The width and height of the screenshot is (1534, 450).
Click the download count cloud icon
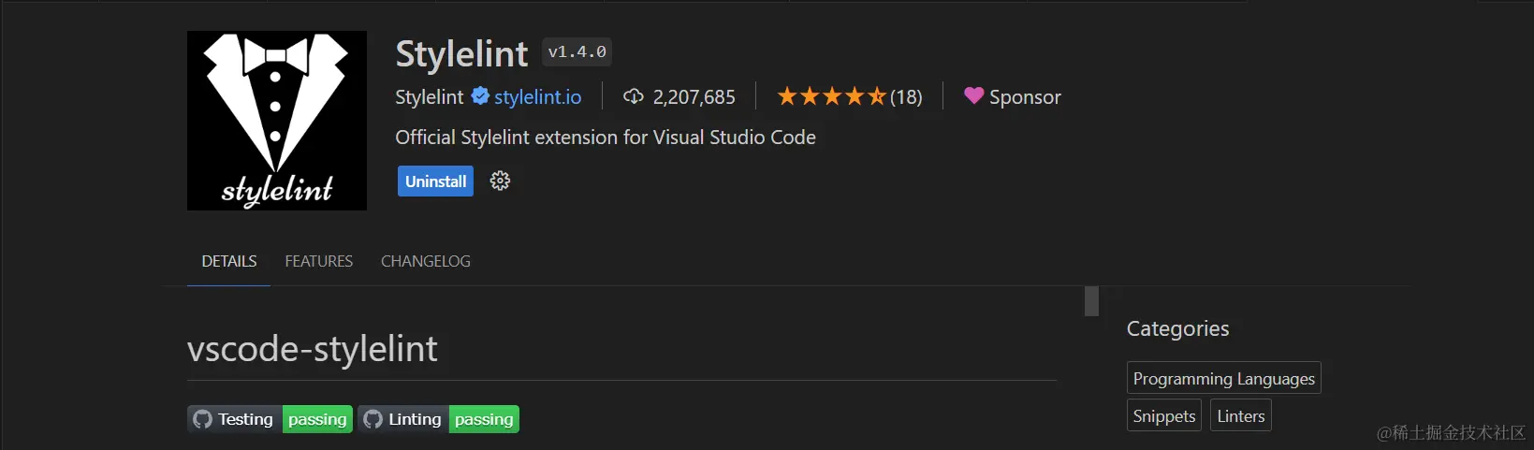[x=634, y=96]
